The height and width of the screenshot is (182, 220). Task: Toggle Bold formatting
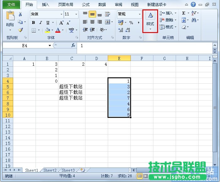click(33, 22)
